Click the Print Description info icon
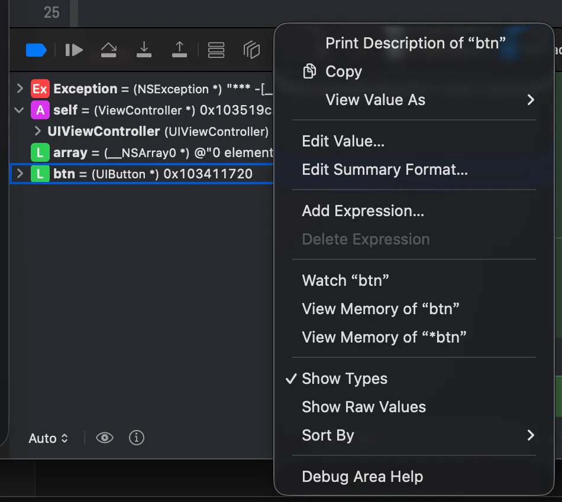The image size is (562, 502). [x=137, y=438]
